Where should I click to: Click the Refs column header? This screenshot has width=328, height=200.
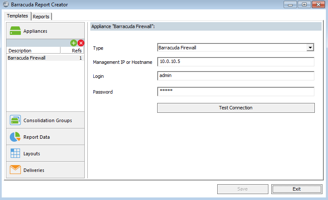(x=72, y=51)
